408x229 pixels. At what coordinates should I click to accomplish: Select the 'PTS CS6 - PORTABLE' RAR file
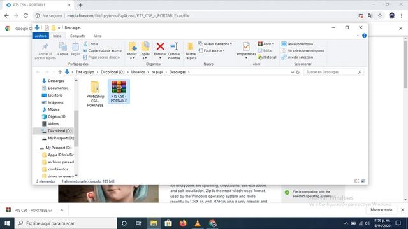[119, 92]
